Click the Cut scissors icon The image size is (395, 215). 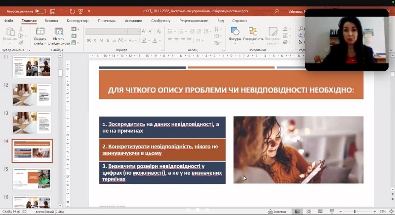(21, 30)
